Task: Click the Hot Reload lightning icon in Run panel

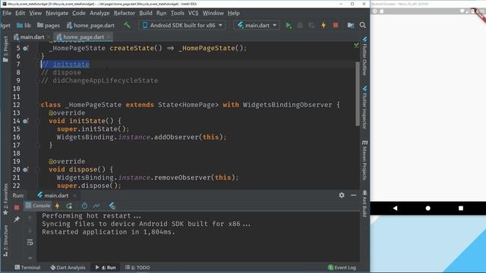Action: point(58,206)
